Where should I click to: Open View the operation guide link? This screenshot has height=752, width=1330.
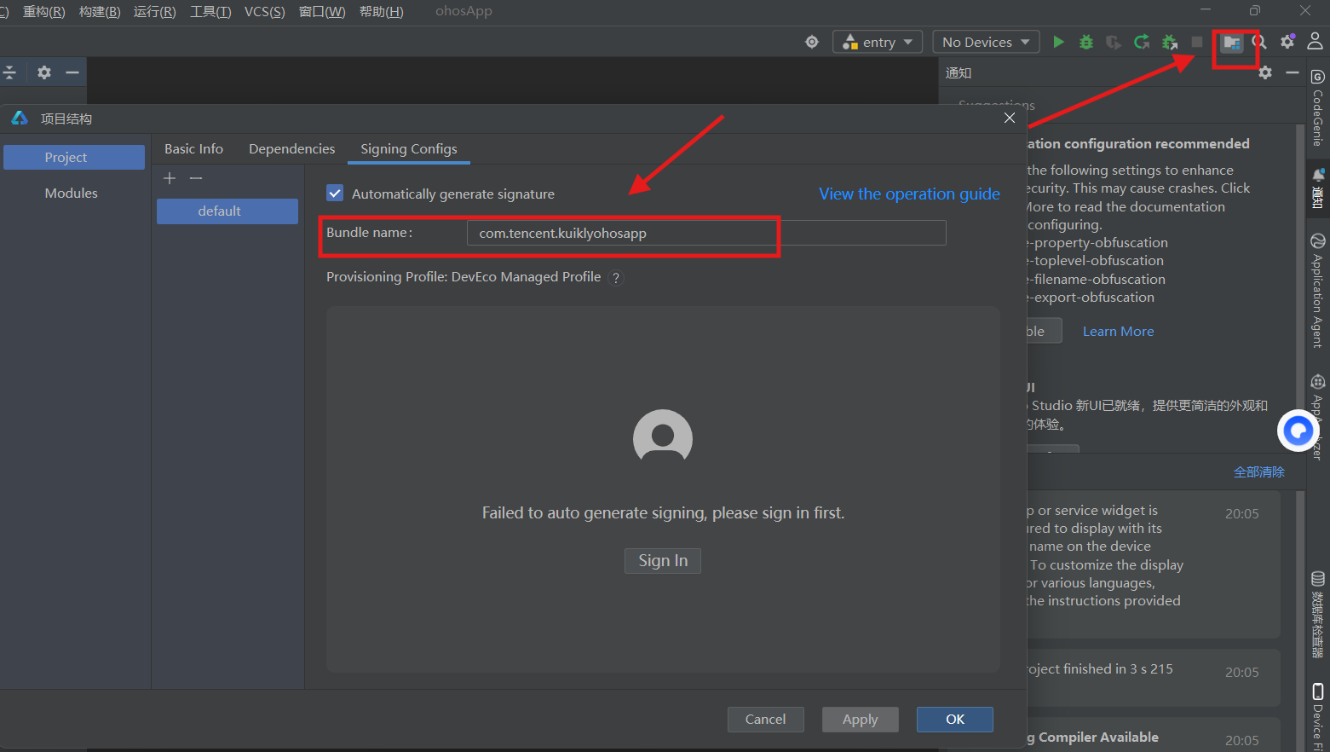tap(909, 194)
